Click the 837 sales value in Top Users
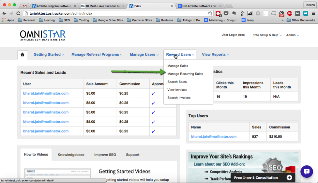The image size is (318, 183). coord(255,137)
